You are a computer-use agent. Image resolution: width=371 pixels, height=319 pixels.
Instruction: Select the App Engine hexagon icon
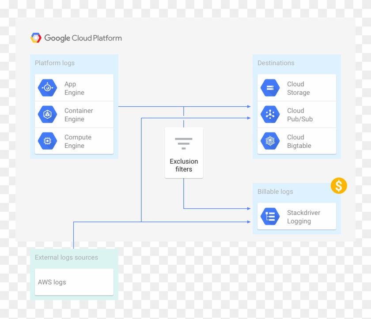[x=46, y=87]
